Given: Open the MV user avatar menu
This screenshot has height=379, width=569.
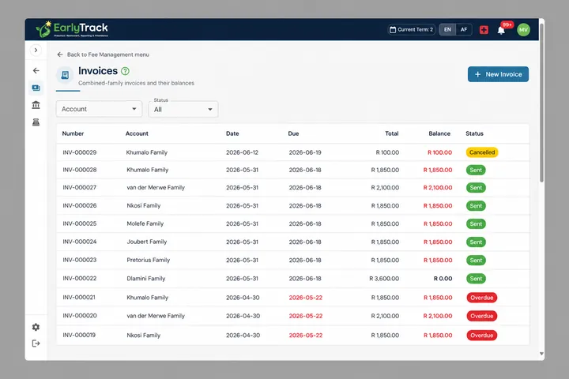Looking at the screenshot, I should point(523,30).
